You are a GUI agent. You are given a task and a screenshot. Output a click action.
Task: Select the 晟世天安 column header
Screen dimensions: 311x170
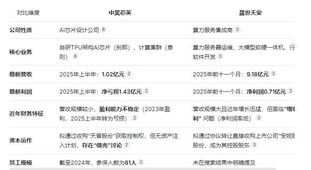(x=250, y=13)
